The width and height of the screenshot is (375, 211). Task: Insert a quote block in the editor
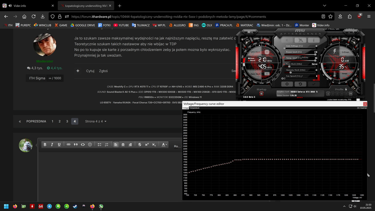pyautogui.click(x=76, y=144)
